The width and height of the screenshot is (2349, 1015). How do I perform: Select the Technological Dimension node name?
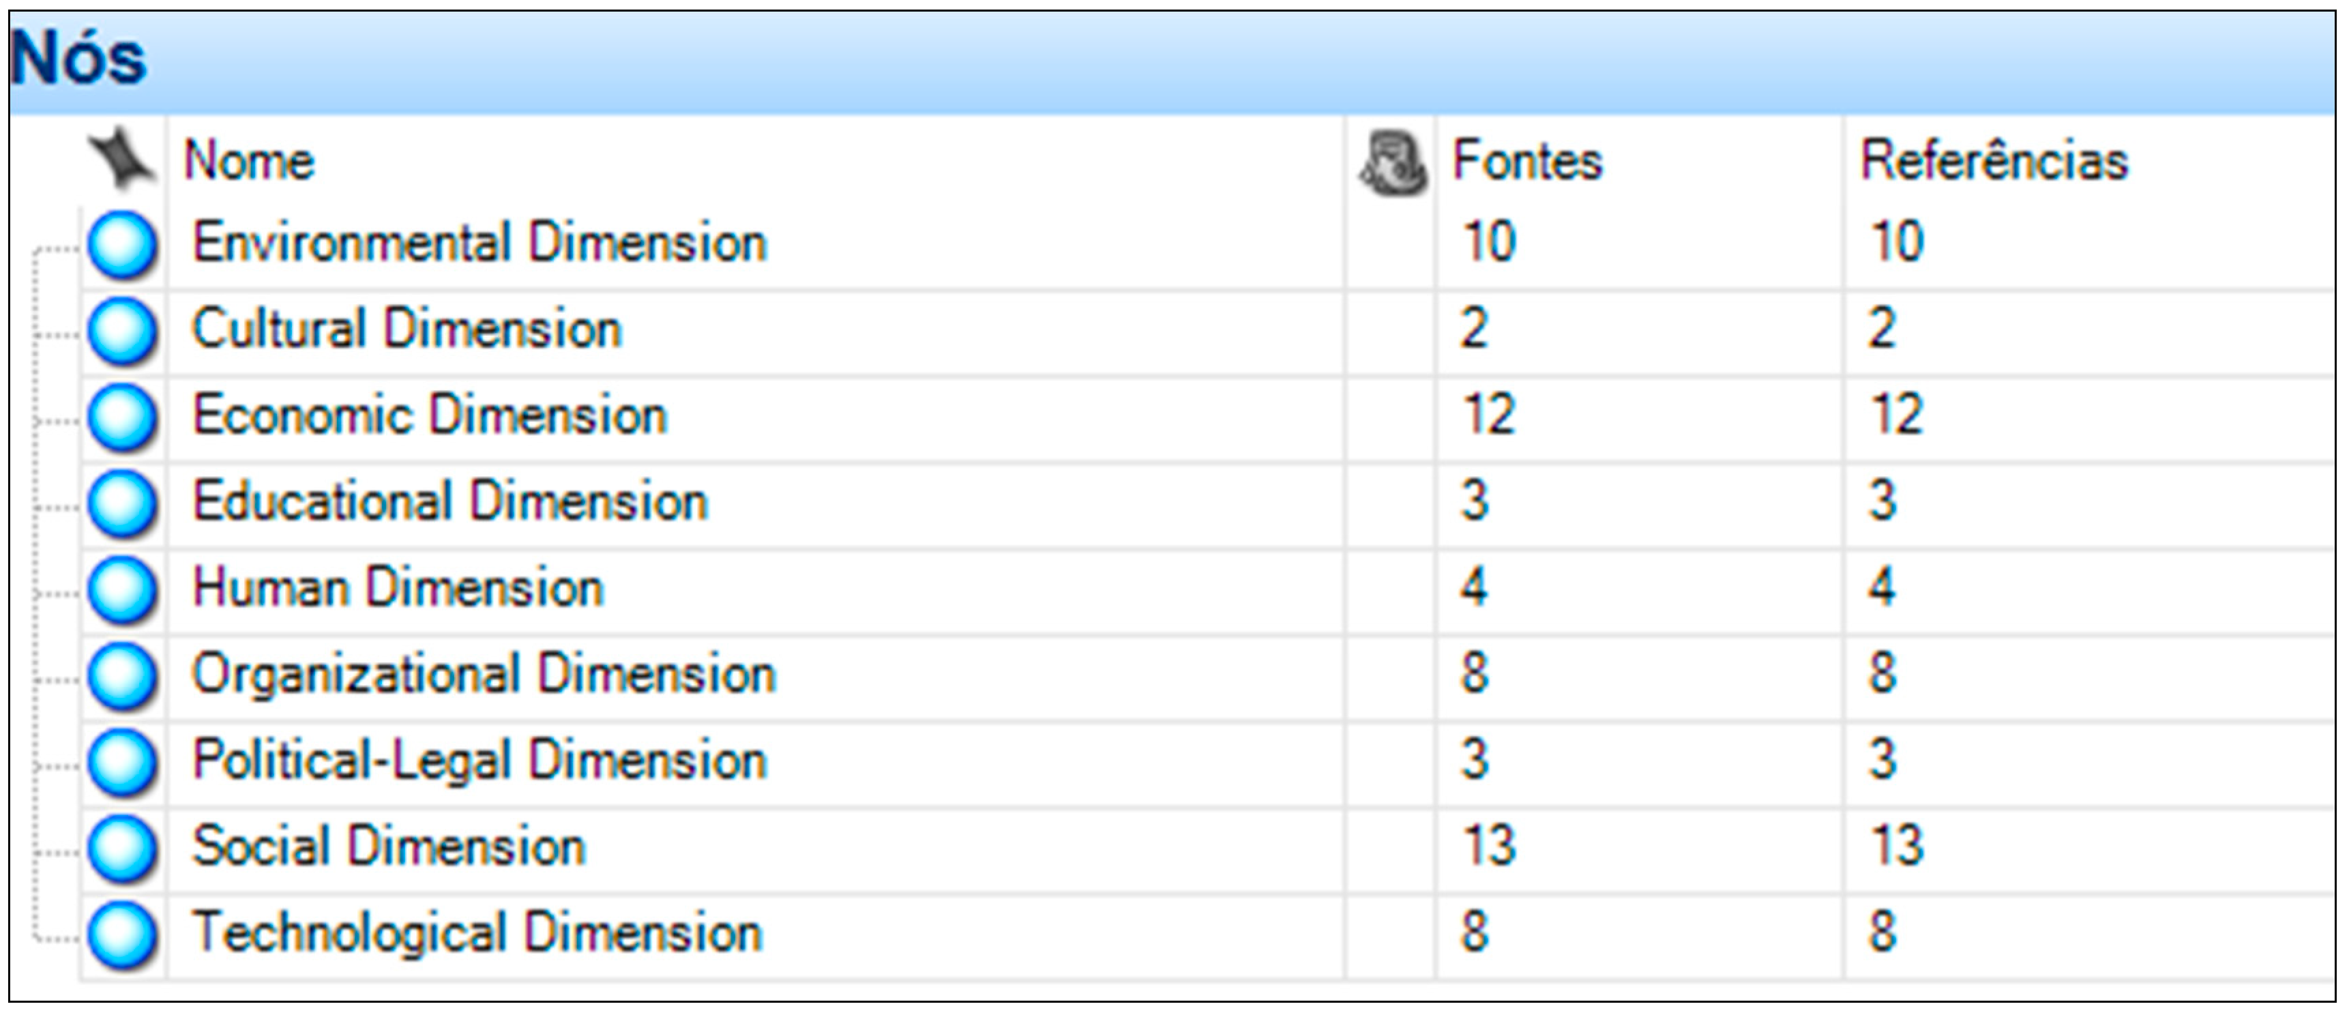pyautogui.click(x=477, y=933)
